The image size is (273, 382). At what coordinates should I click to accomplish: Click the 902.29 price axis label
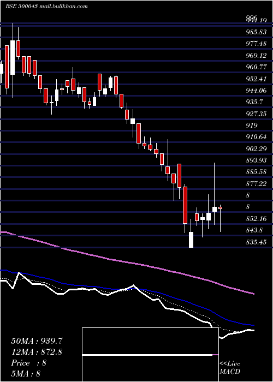tap(256, 148)
